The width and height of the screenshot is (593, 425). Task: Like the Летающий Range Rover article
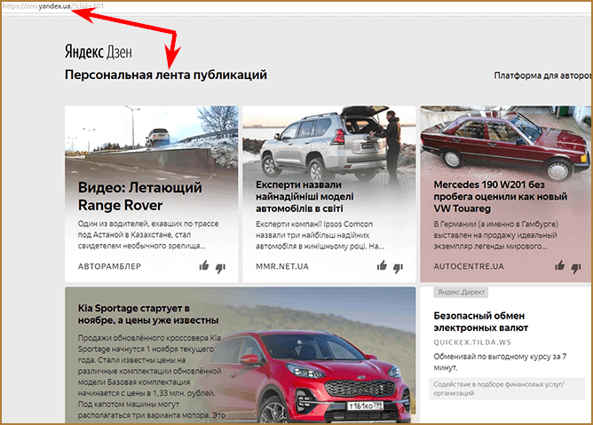point(204,265)
